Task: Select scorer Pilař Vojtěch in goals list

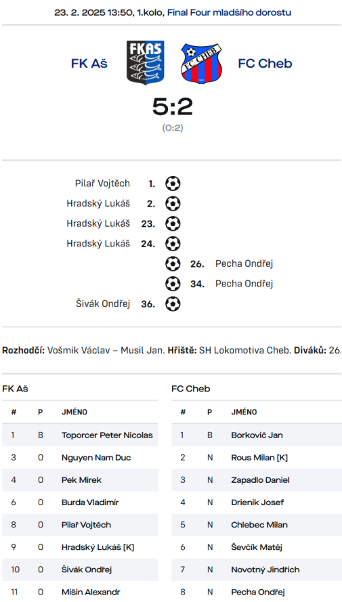Action: tap(102, 184)
